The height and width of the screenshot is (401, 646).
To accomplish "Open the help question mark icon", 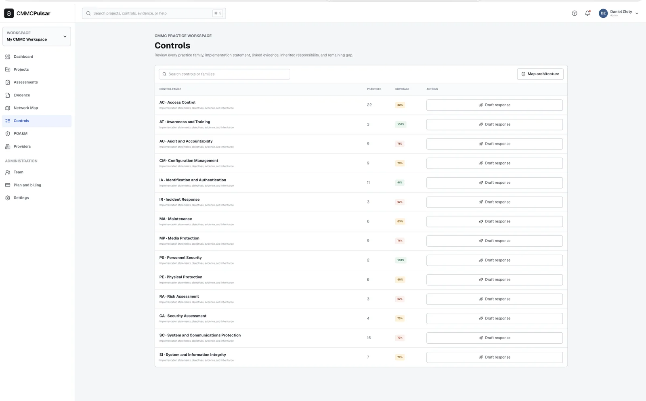I will (x=575, y=13).
